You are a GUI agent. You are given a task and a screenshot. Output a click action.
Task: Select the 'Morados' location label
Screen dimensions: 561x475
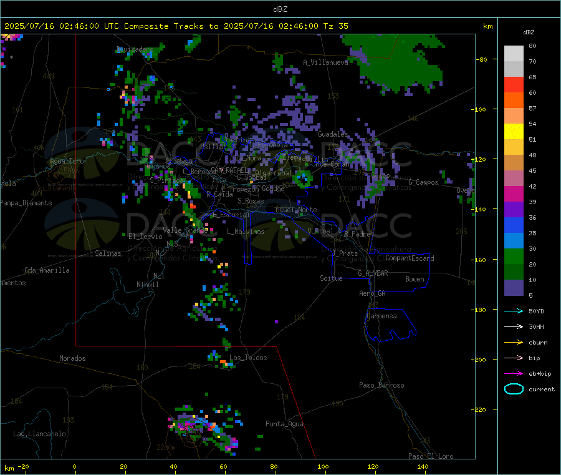coord(72,358)
